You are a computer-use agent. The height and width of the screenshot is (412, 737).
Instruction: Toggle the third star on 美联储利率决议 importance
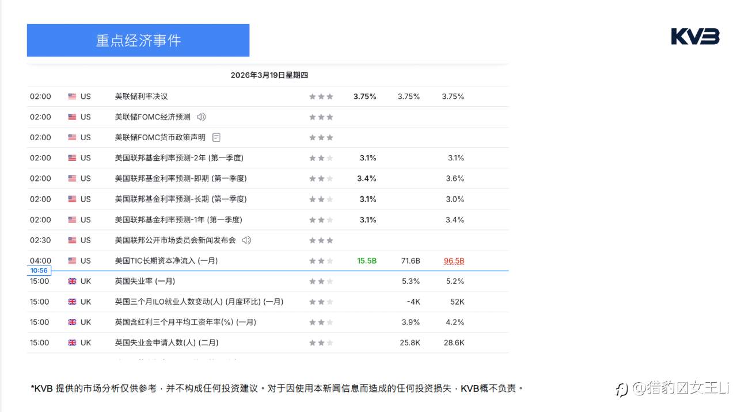(330, 96)
